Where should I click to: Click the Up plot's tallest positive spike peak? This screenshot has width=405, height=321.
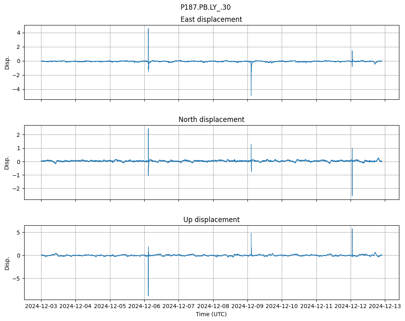pos(352,229)
